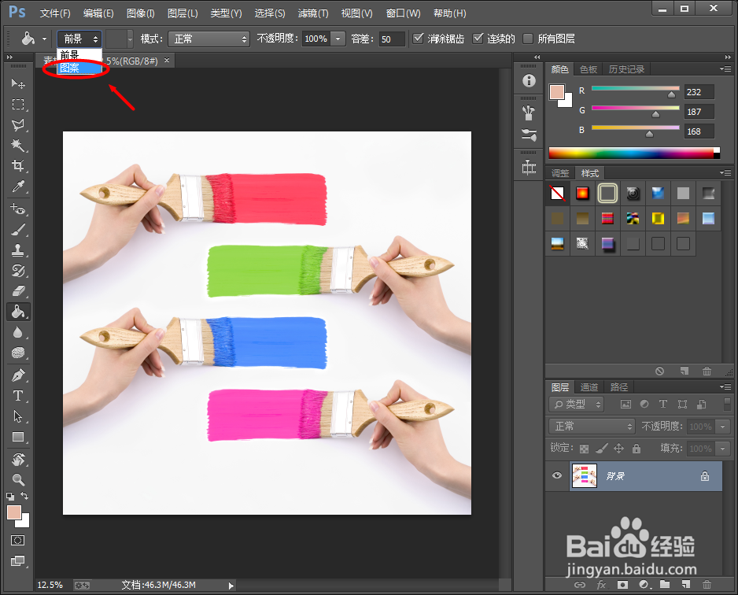Select the Crop tool
Viewport: 738px width, 595px height.
18,166
